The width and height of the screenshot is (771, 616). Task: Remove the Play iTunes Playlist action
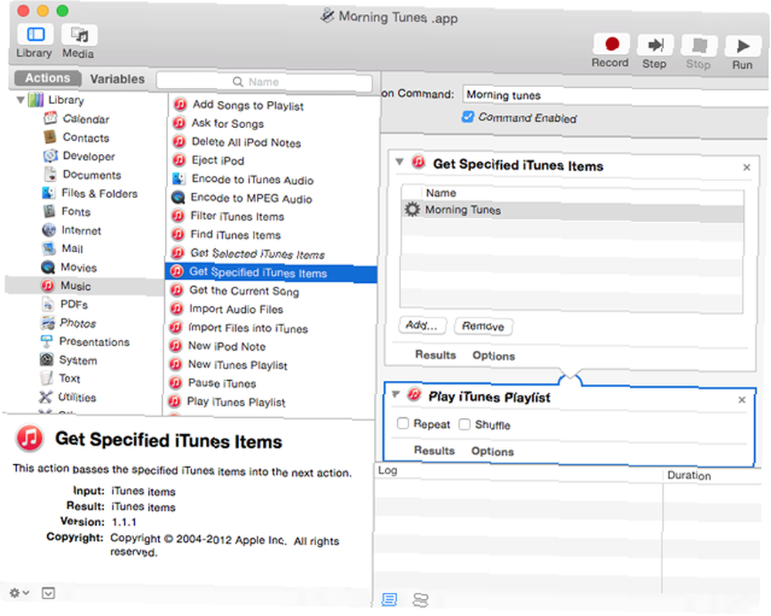coord(742,400)
